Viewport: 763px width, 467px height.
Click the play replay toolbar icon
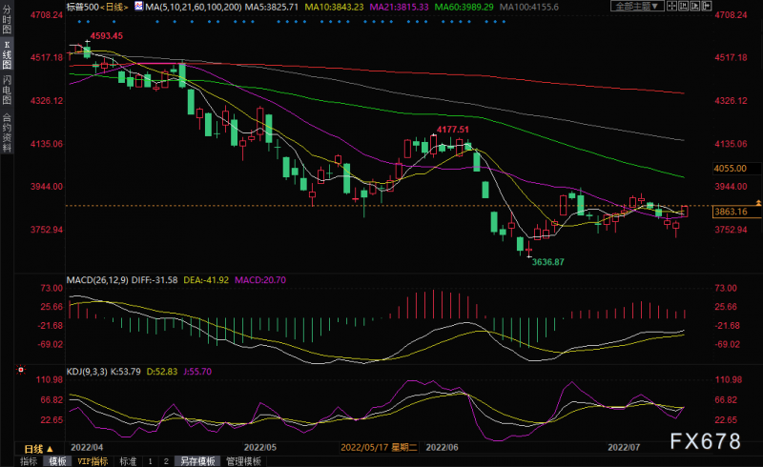(695, 6)
